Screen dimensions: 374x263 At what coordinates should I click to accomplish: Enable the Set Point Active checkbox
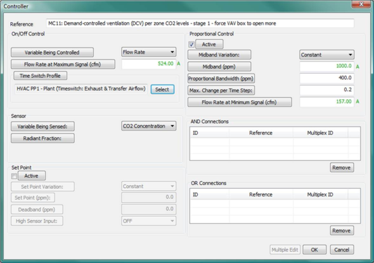click(14, 176)
